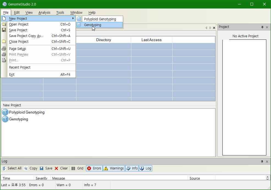Open the Edit menu
The width and height of the screenshot is (271, 190).
pos(16,13)
